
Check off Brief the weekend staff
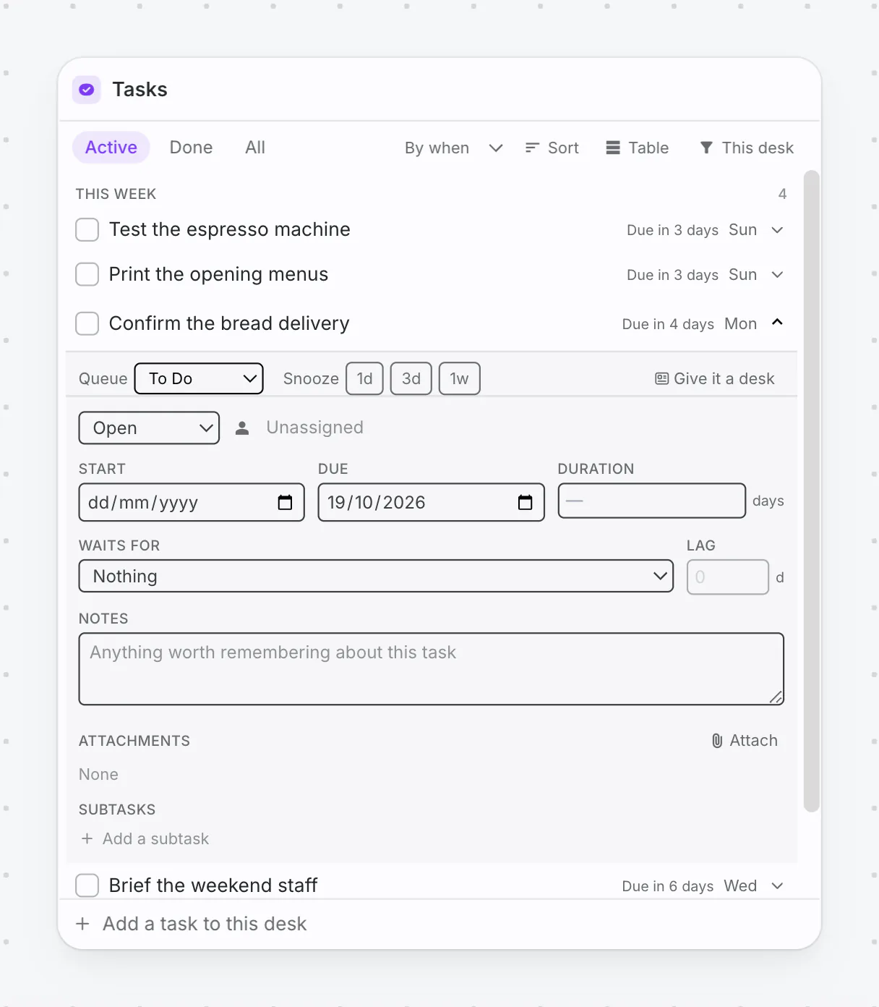tap(87, 885)
